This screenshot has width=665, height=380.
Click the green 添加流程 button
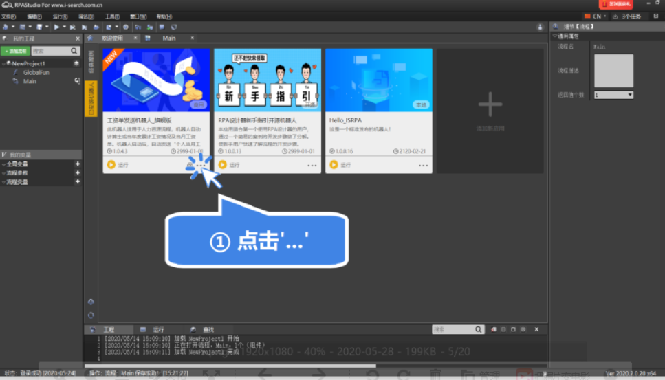pos(15,51)
